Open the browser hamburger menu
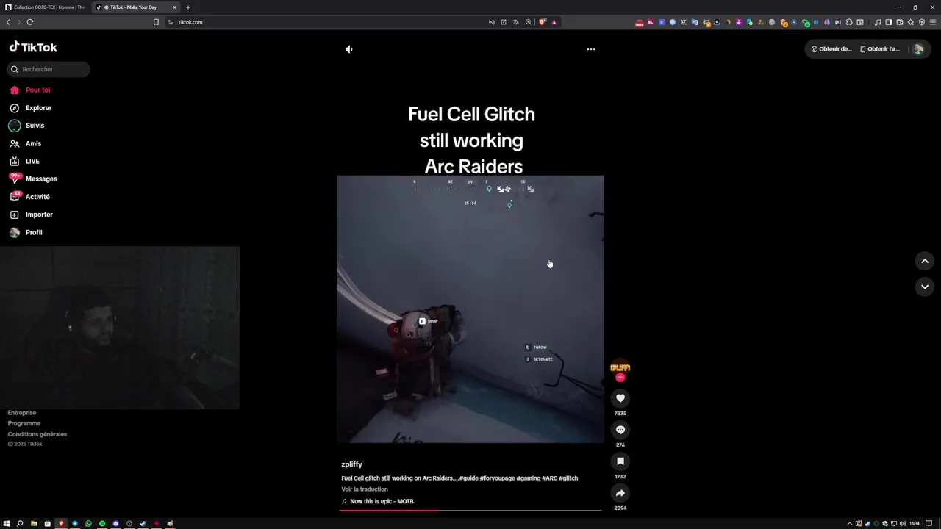941x529 pixels. click(933, 22)
